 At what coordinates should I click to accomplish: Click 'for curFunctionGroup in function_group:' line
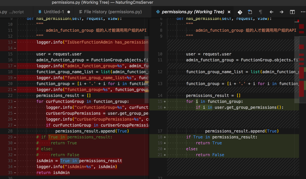[83, 102]
